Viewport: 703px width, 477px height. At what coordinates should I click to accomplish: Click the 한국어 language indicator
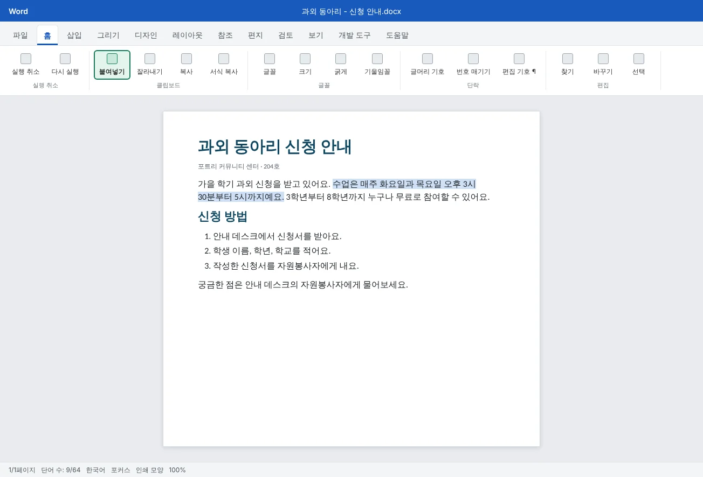(96, 470)
